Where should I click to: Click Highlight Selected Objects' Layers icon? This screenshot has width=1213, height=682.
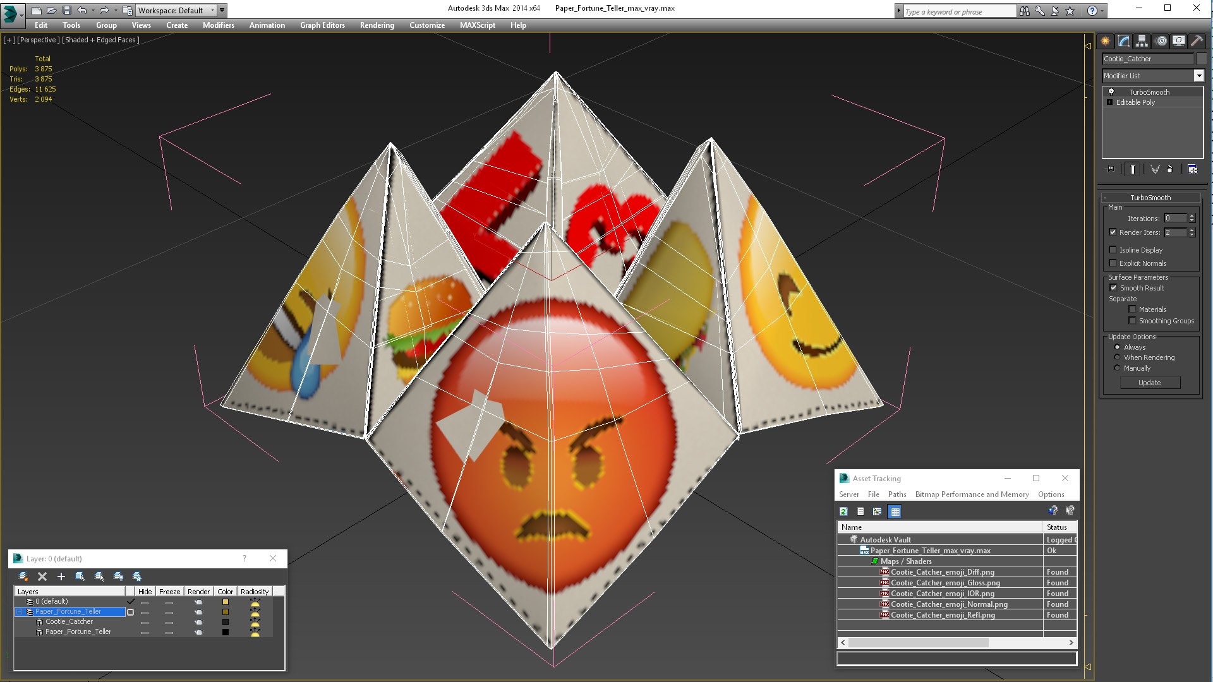click(99, 576)
